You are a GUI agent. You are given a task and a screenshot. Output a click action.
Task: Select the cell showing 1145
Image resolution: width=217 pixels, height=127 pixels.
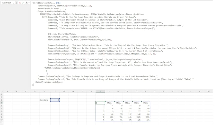click(127, 117)
